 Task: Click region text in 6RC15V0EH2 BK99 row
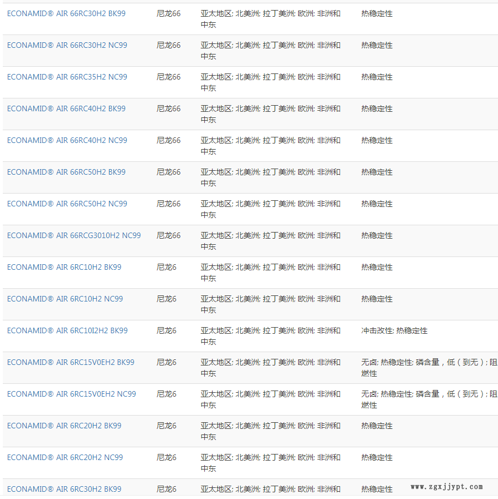271,368
